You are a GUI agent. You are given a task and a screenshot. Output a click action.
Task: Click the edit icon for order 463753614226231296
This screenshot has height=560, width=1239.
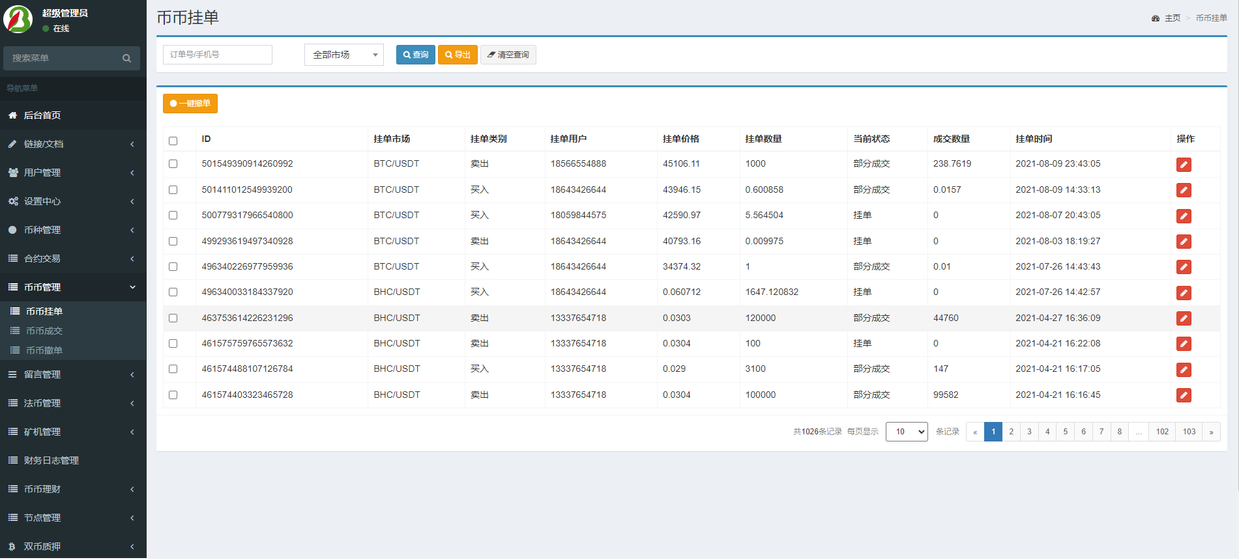(1184, 318)
